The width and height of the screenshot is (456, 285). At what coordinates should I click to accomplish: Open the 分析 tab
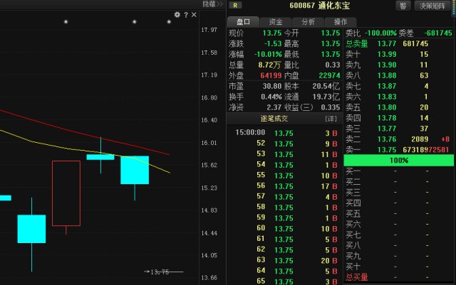(x=308, y=21)
